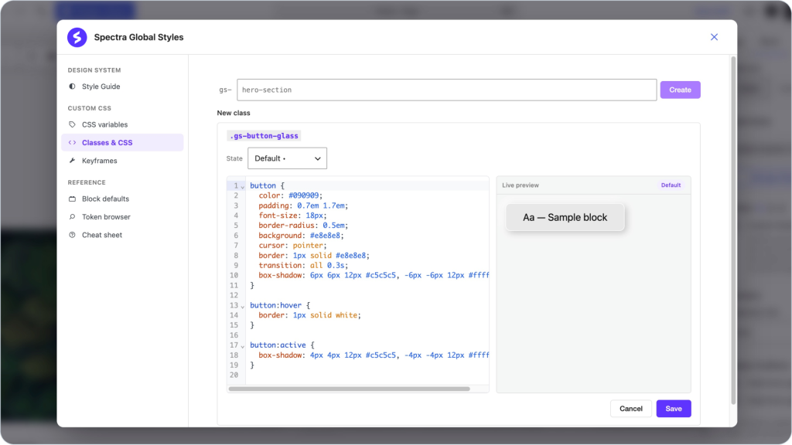Collapse the button:hover rule fold arrow

point(242,306)
